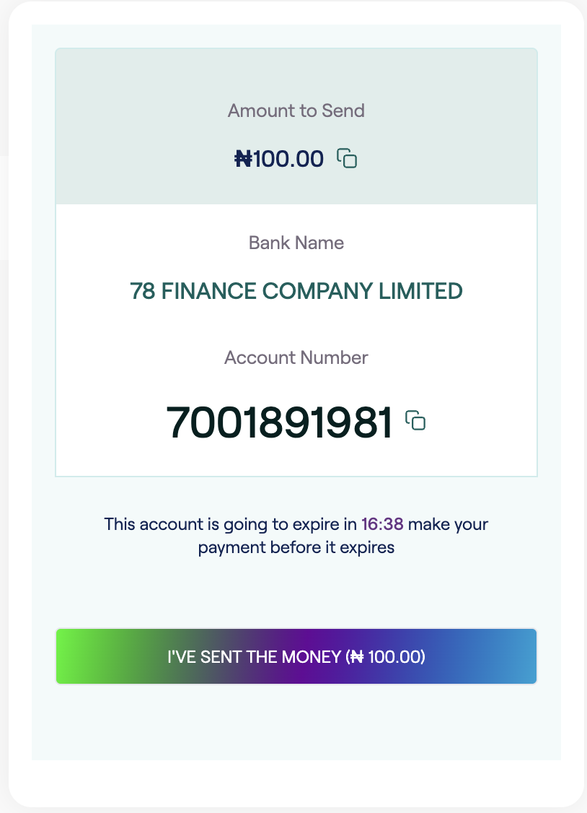This screenshot has height=813, width=587.
Task: Copy the ₦100.00 amount to clipboard
Action: pyautogui.click(x=348, y=158)
